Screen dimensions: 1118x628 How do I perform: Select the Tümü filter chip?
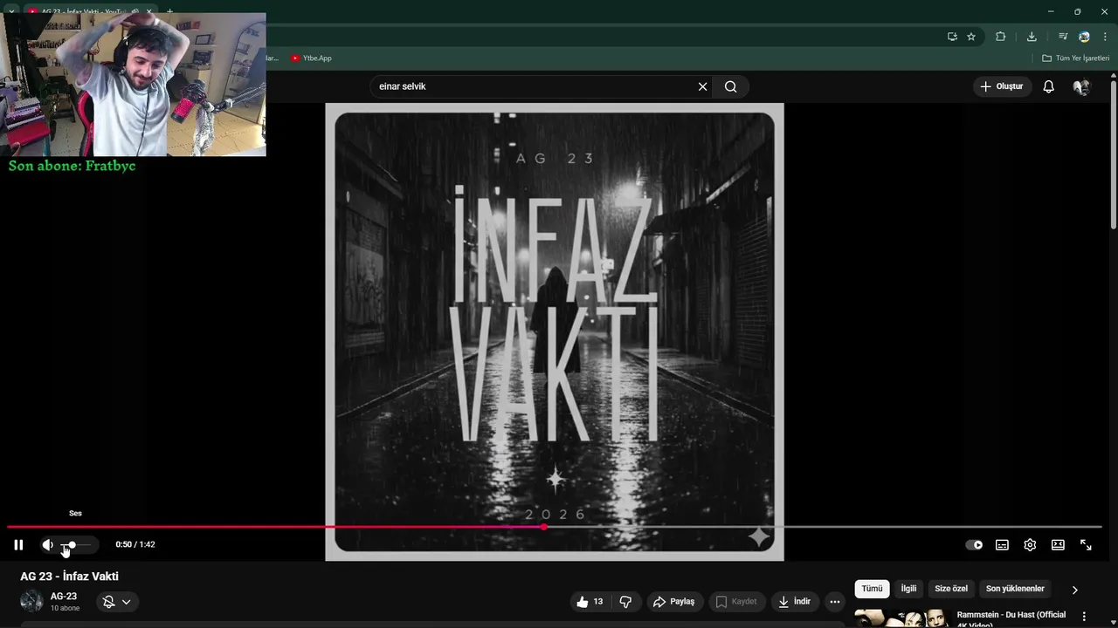click(872, 589)
